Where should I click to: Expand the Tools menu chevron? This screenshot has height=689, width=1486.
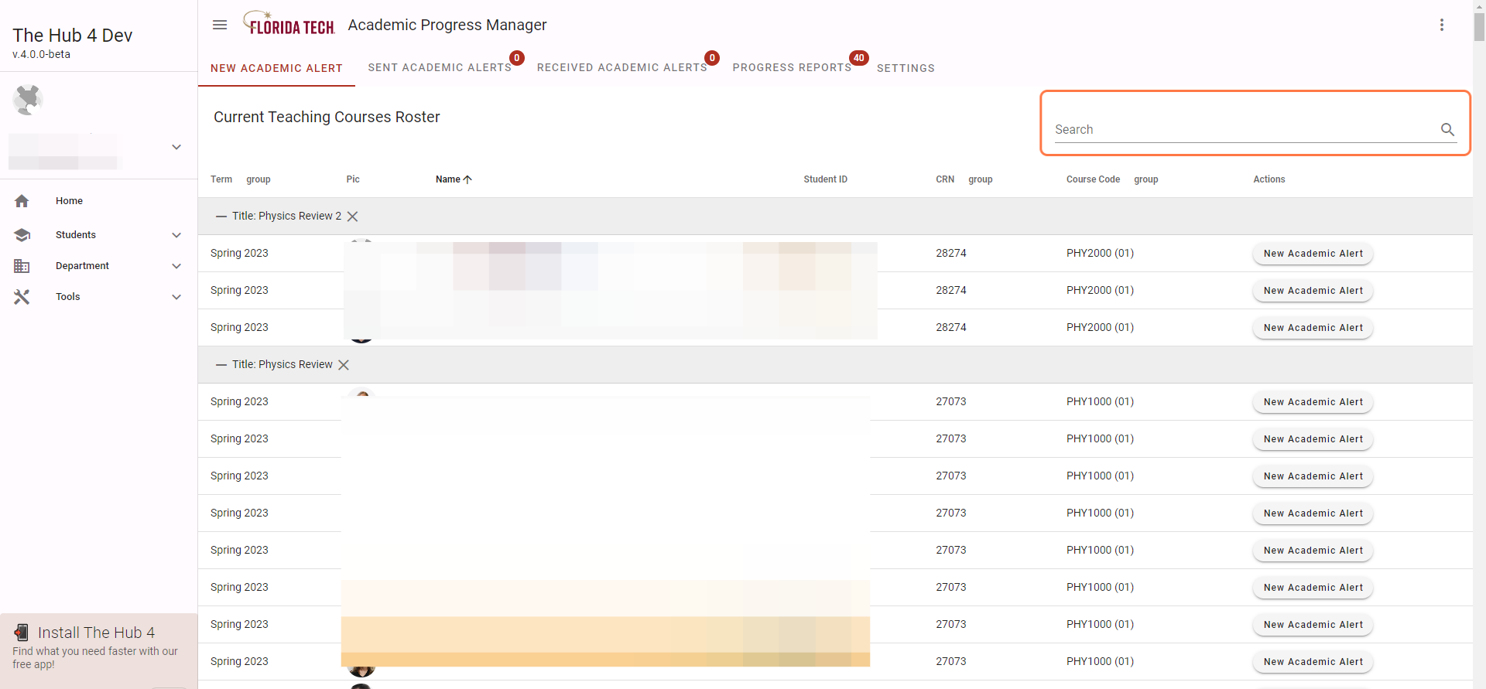(176, 297)
